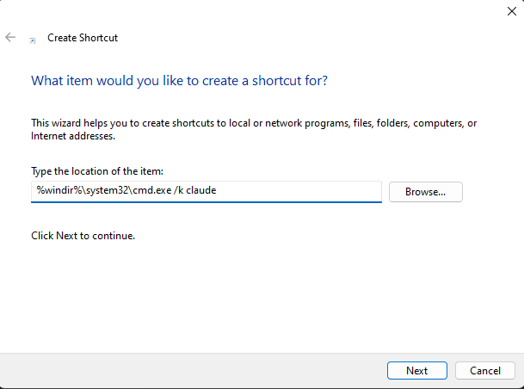This screenshot has height=389, width=524.
Task: Click the Browse... button
Action: click(x=425, y=192)
